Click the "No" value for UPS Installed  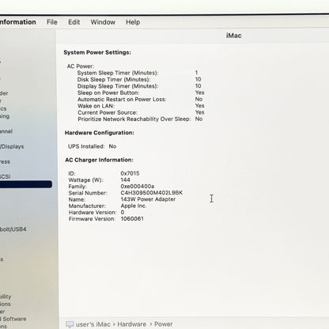point(112,146)
